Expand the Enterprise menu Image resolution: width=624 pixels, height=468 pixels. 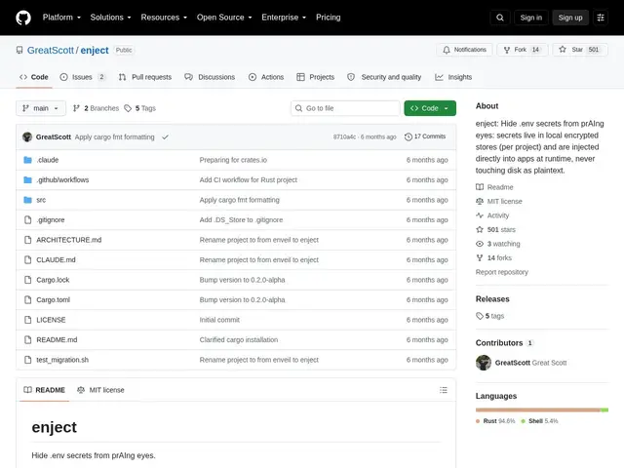pyautogui.click(x=284, y=18)
